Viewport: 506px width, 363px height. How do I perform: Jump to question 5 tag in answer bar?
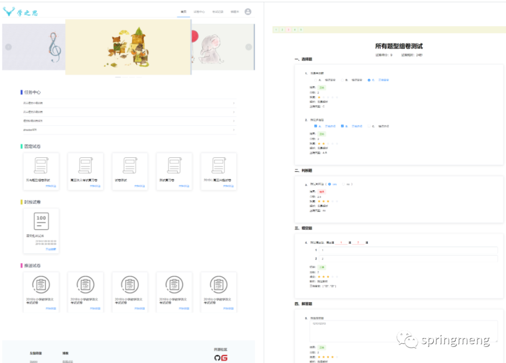tap(301, 30)
